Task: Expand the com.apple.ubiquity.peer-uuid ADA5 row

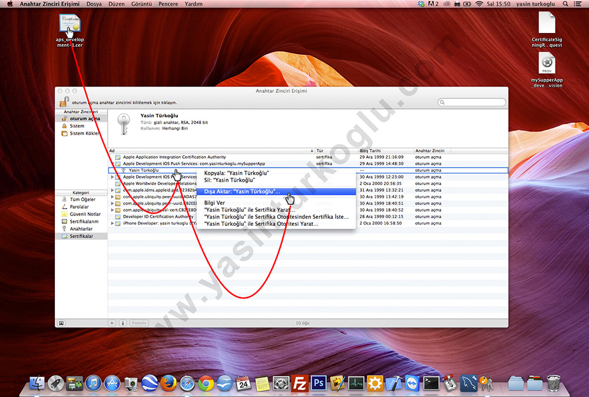Action: pyautogui.click(x=112, y=196)
